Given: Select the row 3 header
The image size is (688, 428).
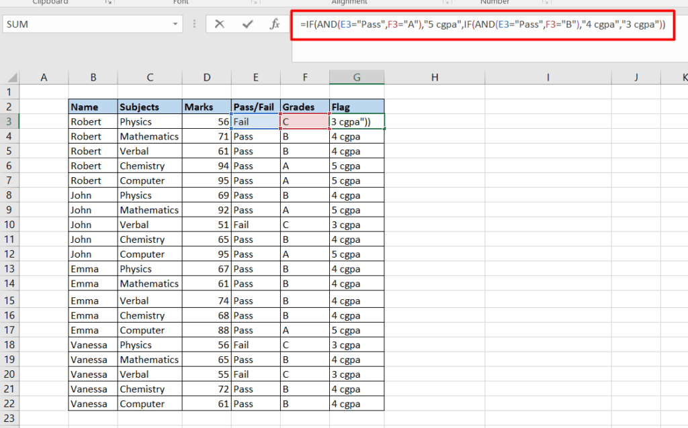Looking at the screenshot, I should click(10, 121).
